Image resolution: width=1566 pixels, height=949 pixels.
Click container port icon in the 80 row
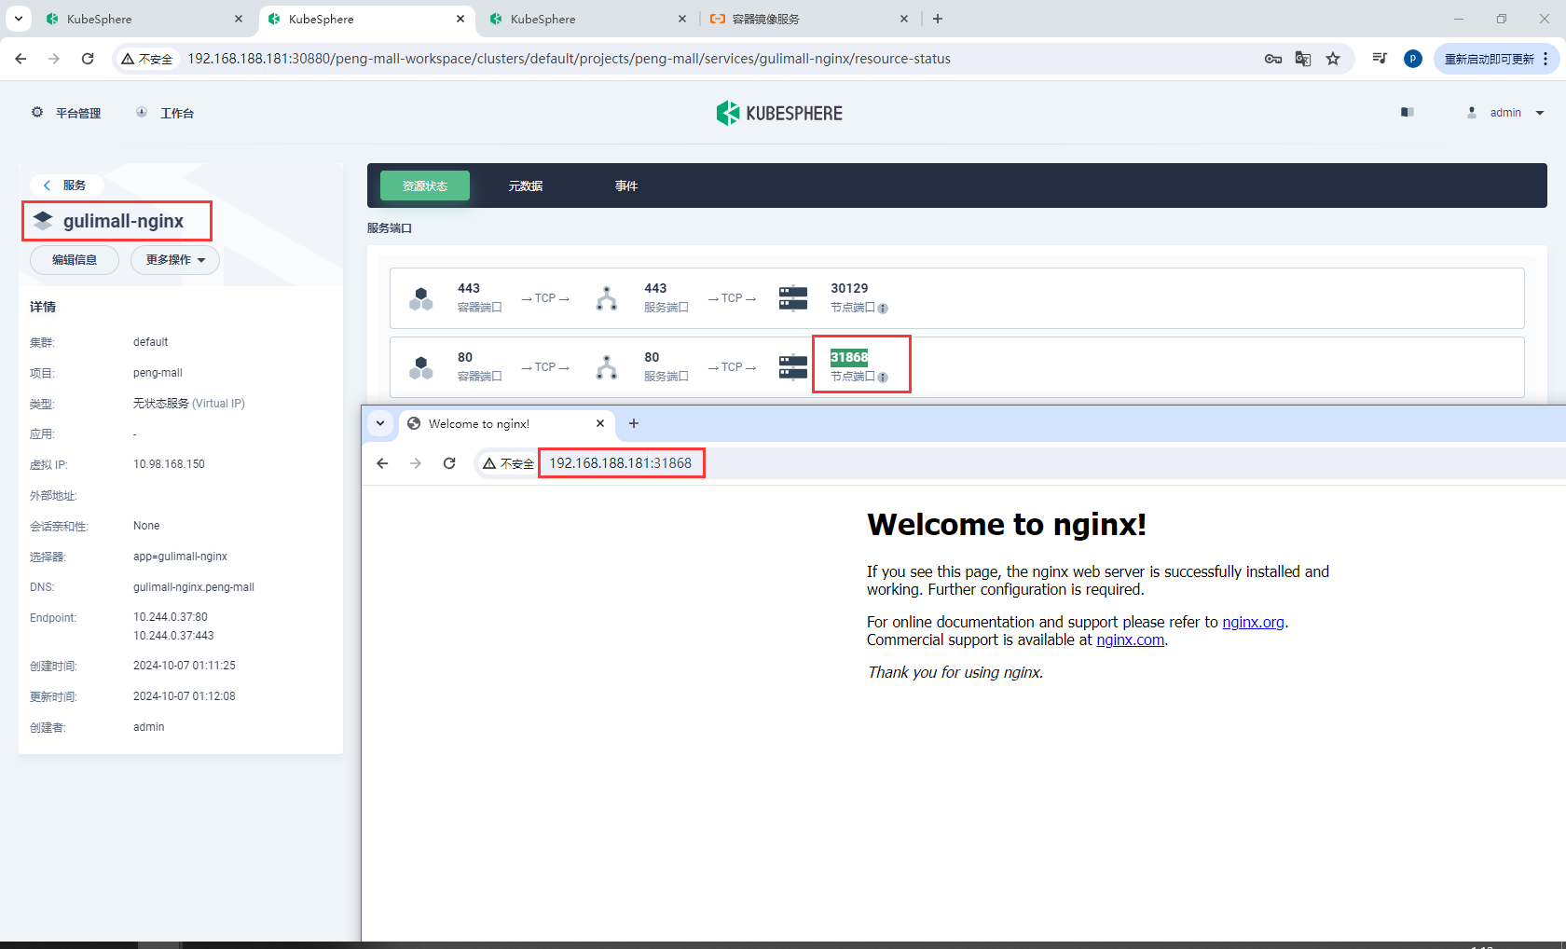pos(421,367)
